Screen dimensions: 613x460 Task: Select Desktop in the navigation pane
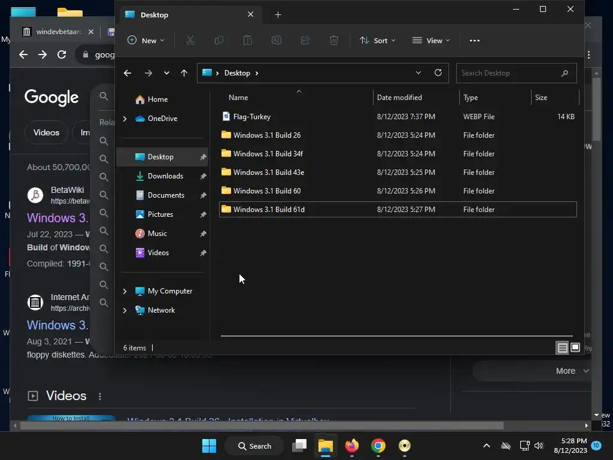(162, 157)
